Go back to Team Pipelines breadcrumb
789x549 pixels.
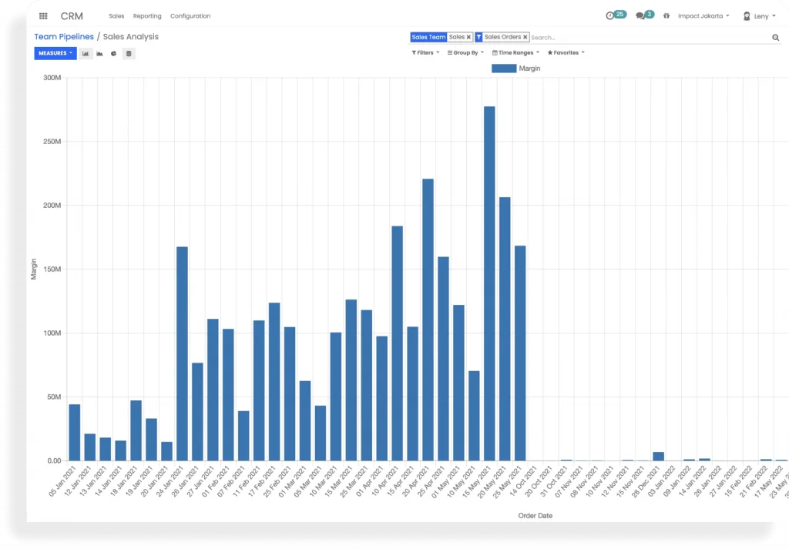(x=64, y=37)
